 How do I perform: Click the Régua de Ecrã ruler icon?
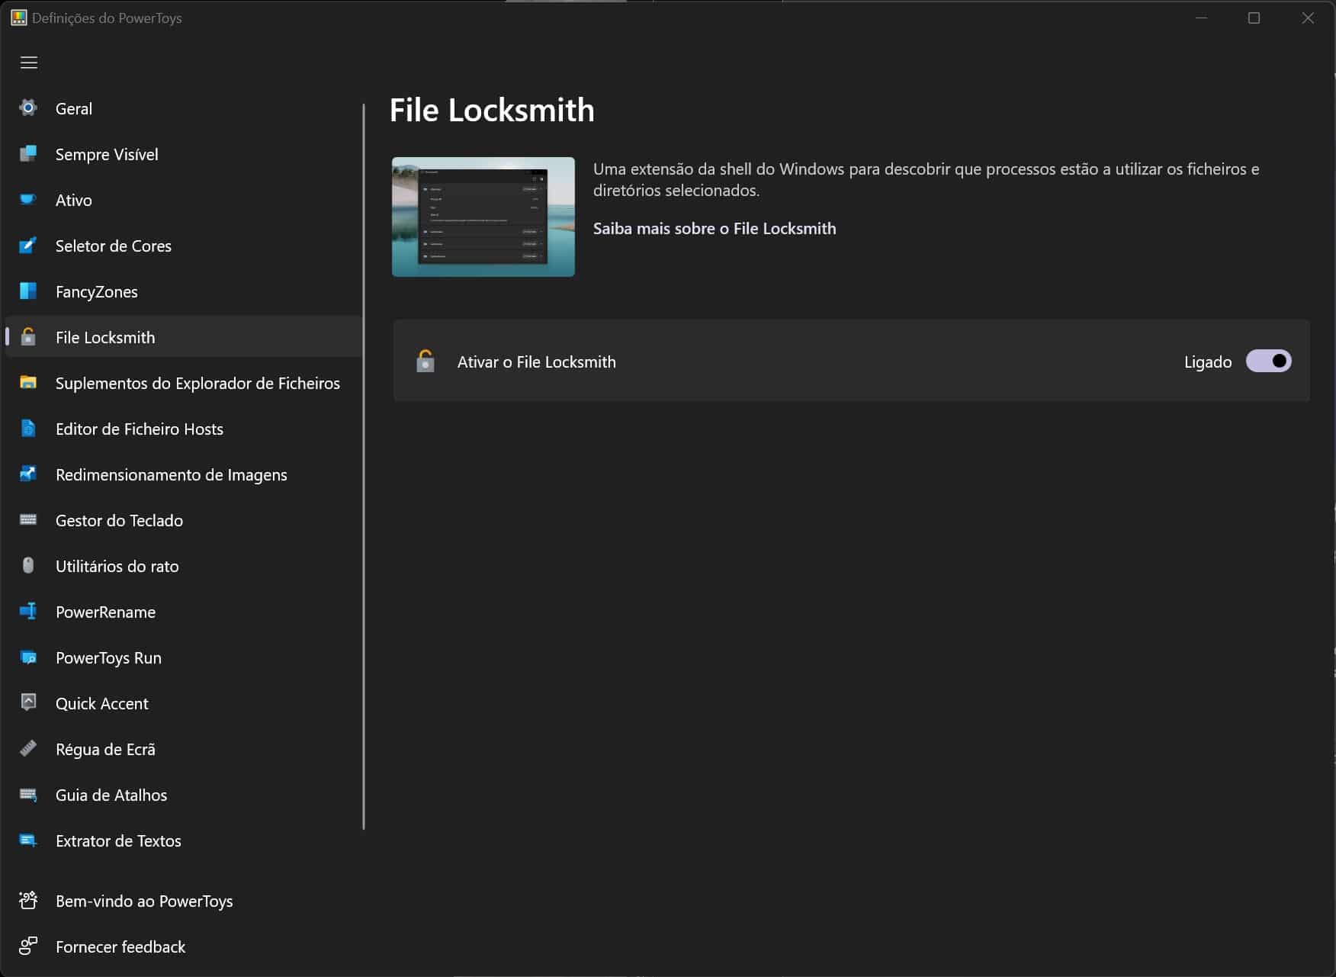tap(28, 749)
